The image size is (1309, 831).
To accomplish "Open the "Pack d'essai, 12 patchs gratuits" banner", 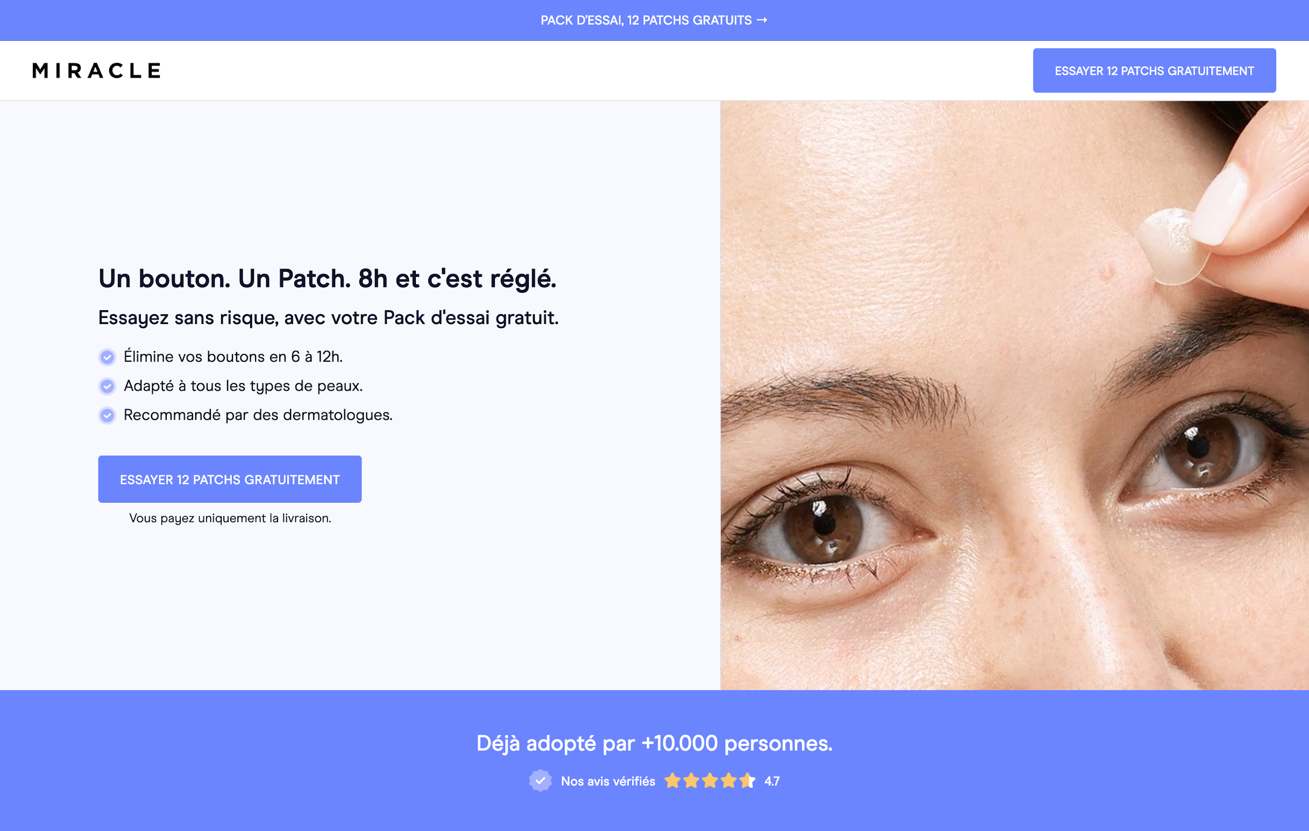I will [x=654, y=20].
